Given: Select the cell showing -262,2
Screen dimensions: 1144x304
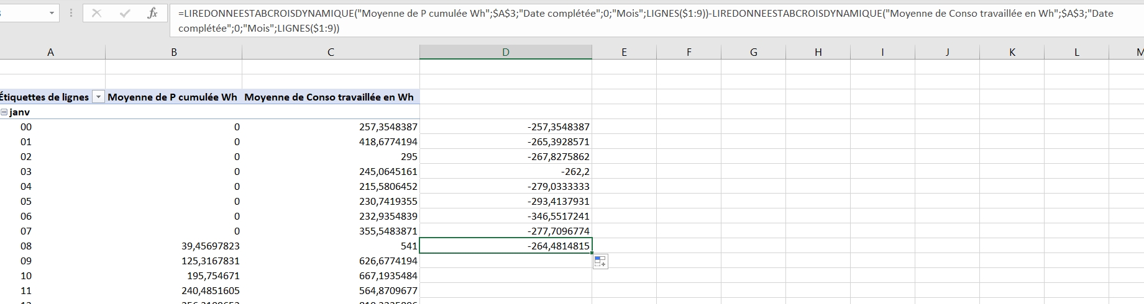Looking at the screenshot, I should [x=505, y=172].
